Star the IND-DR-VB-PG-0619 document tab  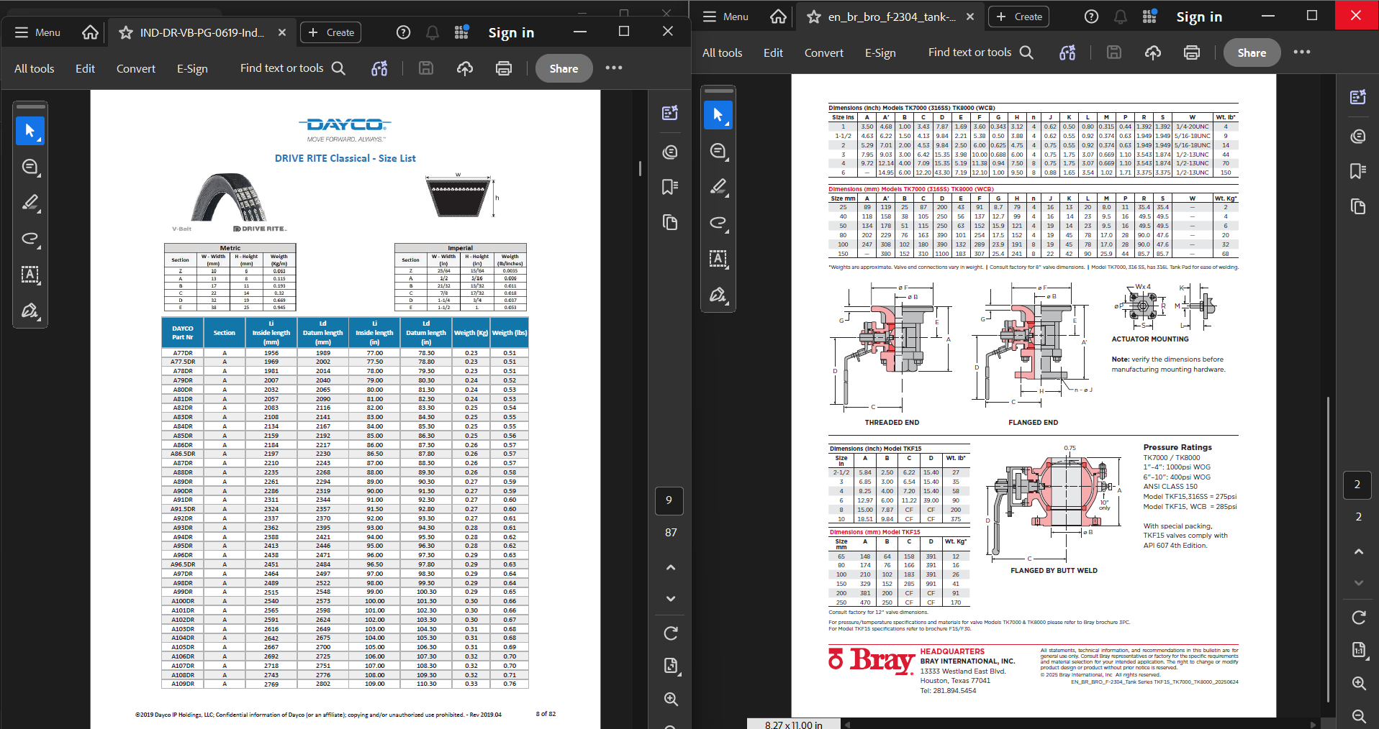[126, 32]
